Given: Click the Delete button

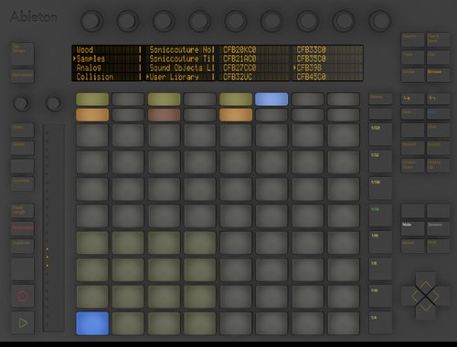Looking at the screenshot, I should (x=23, y=148).
